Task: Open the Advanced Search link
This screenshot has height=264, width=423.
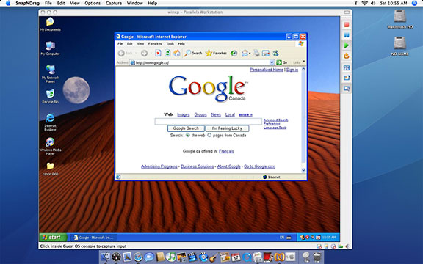Action: [x=275, y=120]
